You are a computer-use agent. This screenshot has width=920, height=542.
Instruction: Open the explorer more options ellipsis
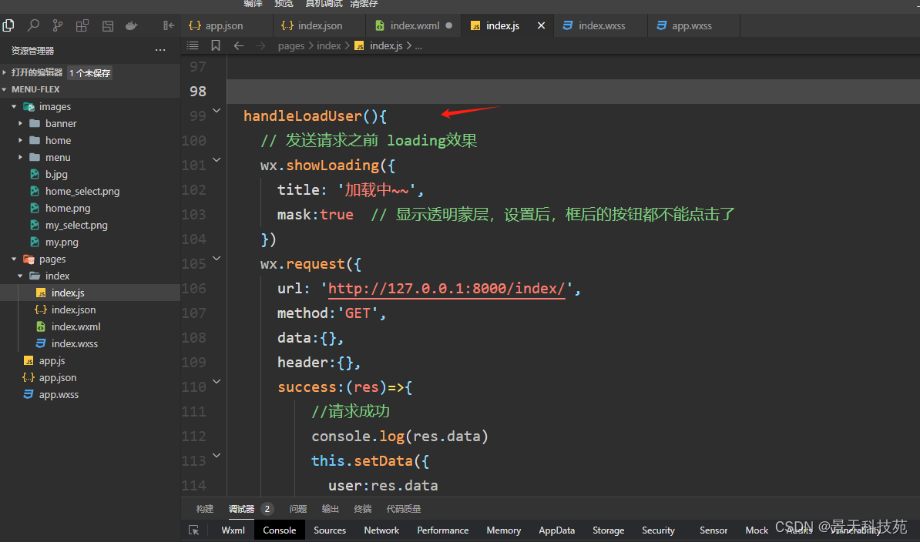160,50
